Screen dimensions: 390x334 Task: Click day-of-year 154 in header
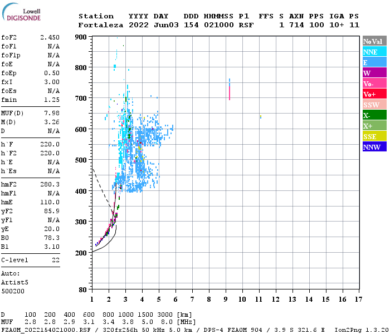point(191,25)
